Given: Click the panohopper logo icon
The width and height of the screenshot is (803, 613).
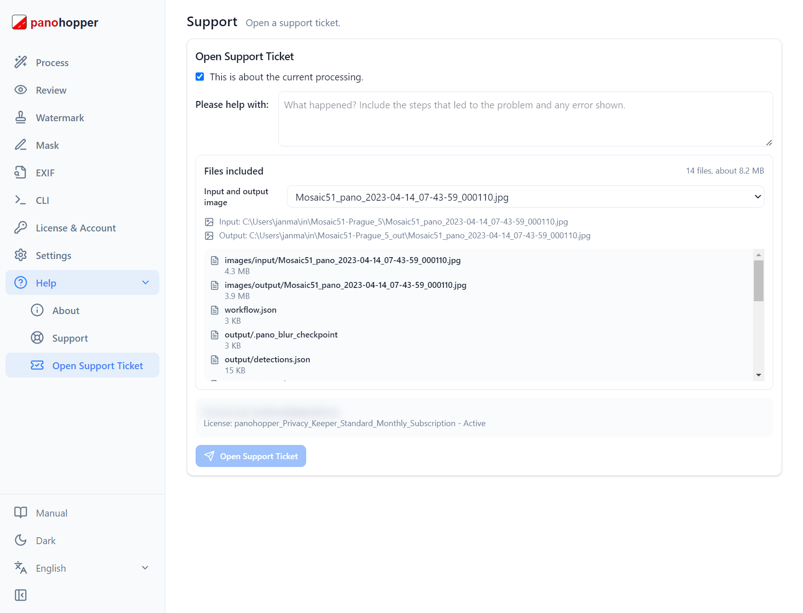Looking at the screenshot, I should (x=19, y=22).
